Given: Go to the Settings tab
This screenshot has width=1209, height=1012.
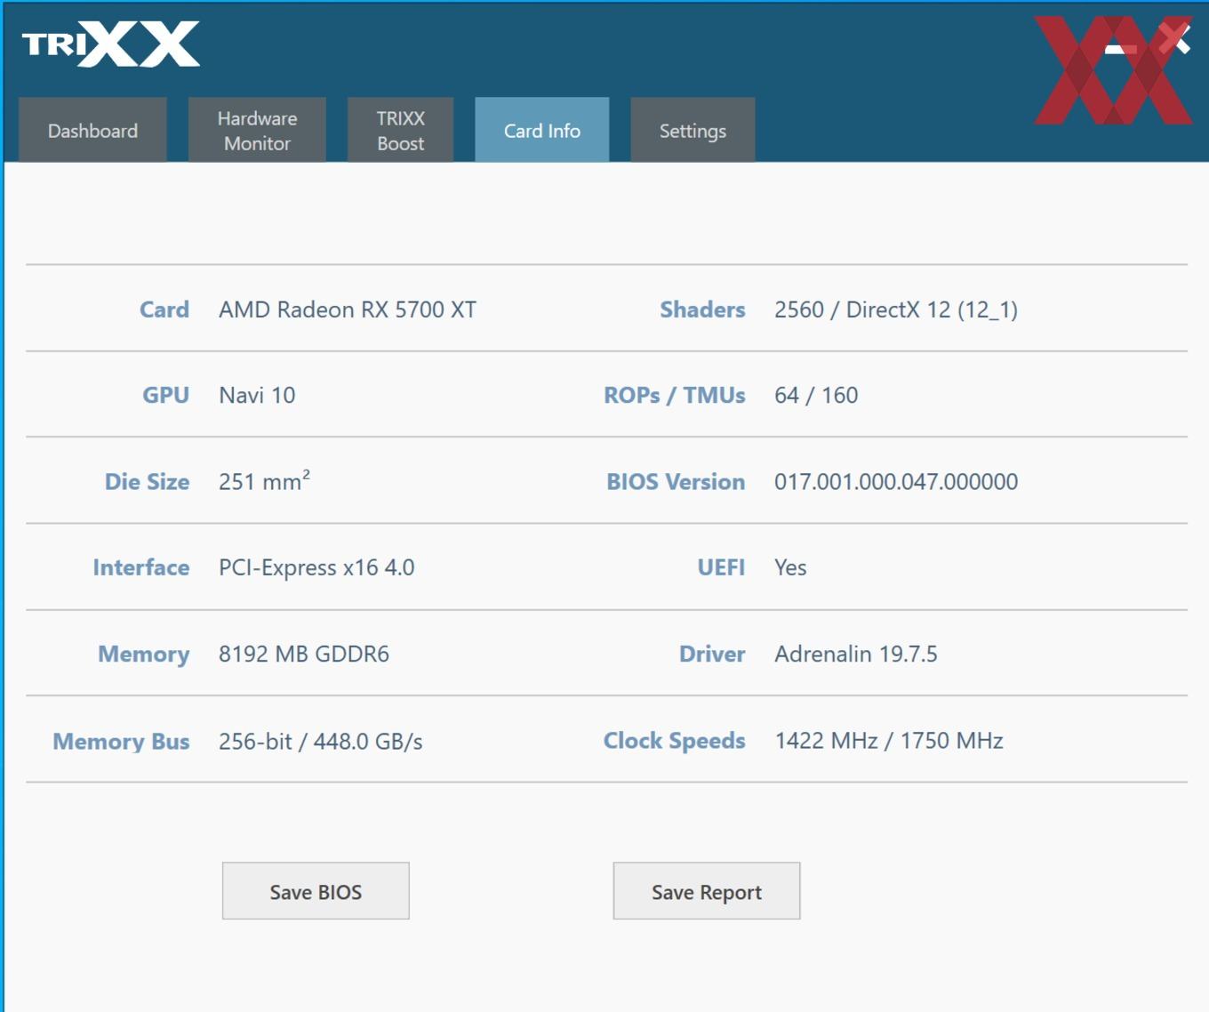Looking at the screenshot, I should 693,130.
